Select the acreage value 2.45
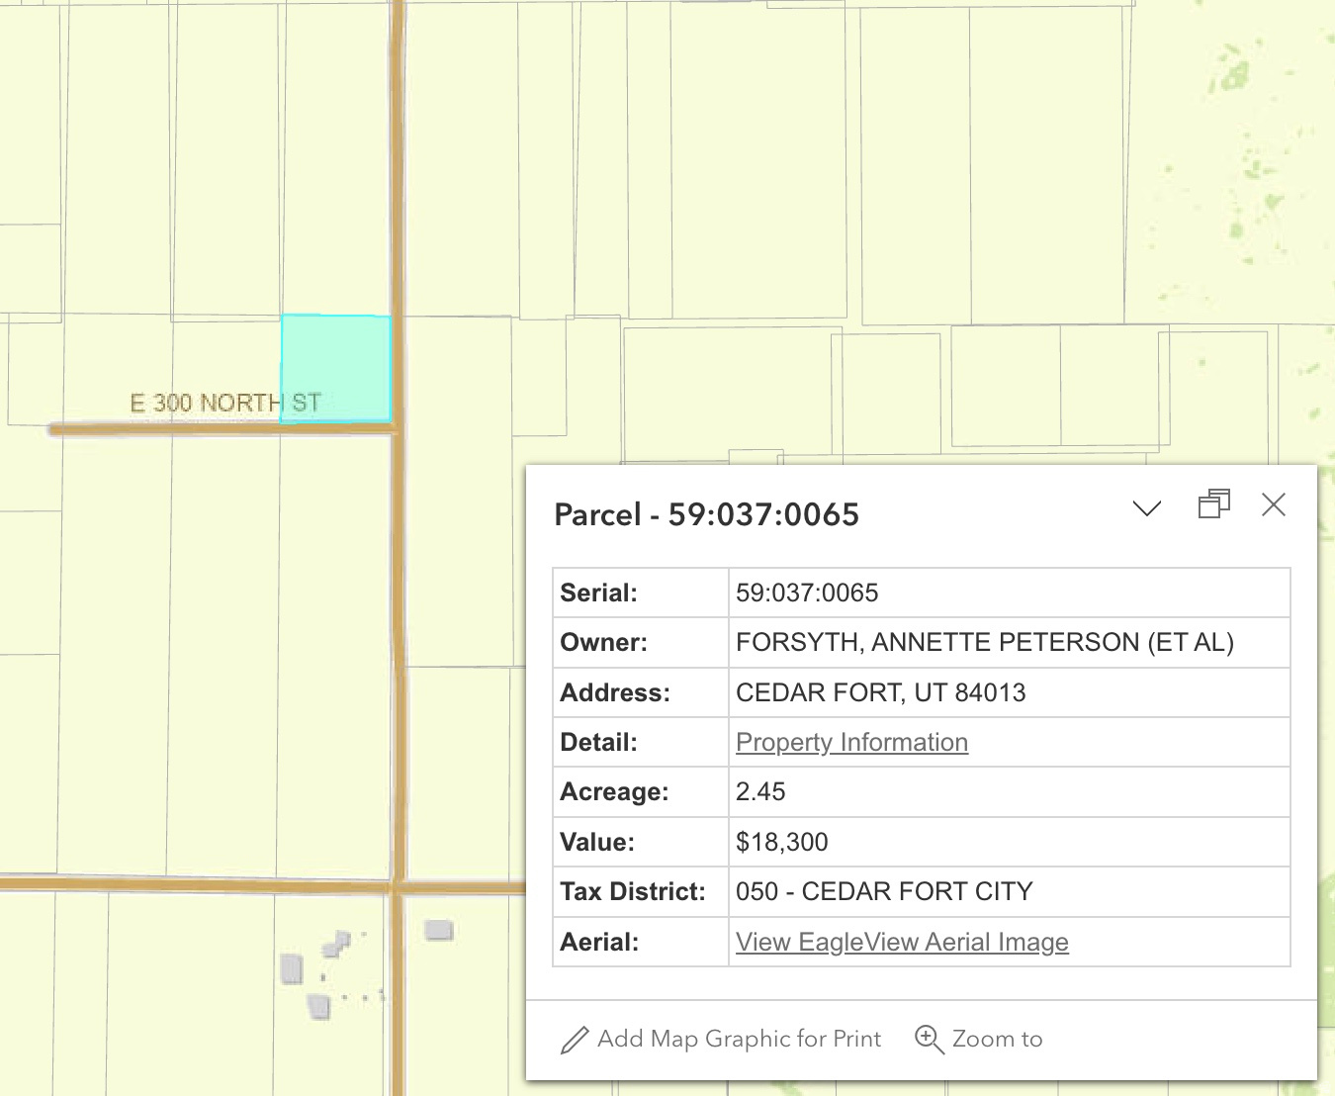The width and height of the screenshot is (1335, 1096). (760, 791)
